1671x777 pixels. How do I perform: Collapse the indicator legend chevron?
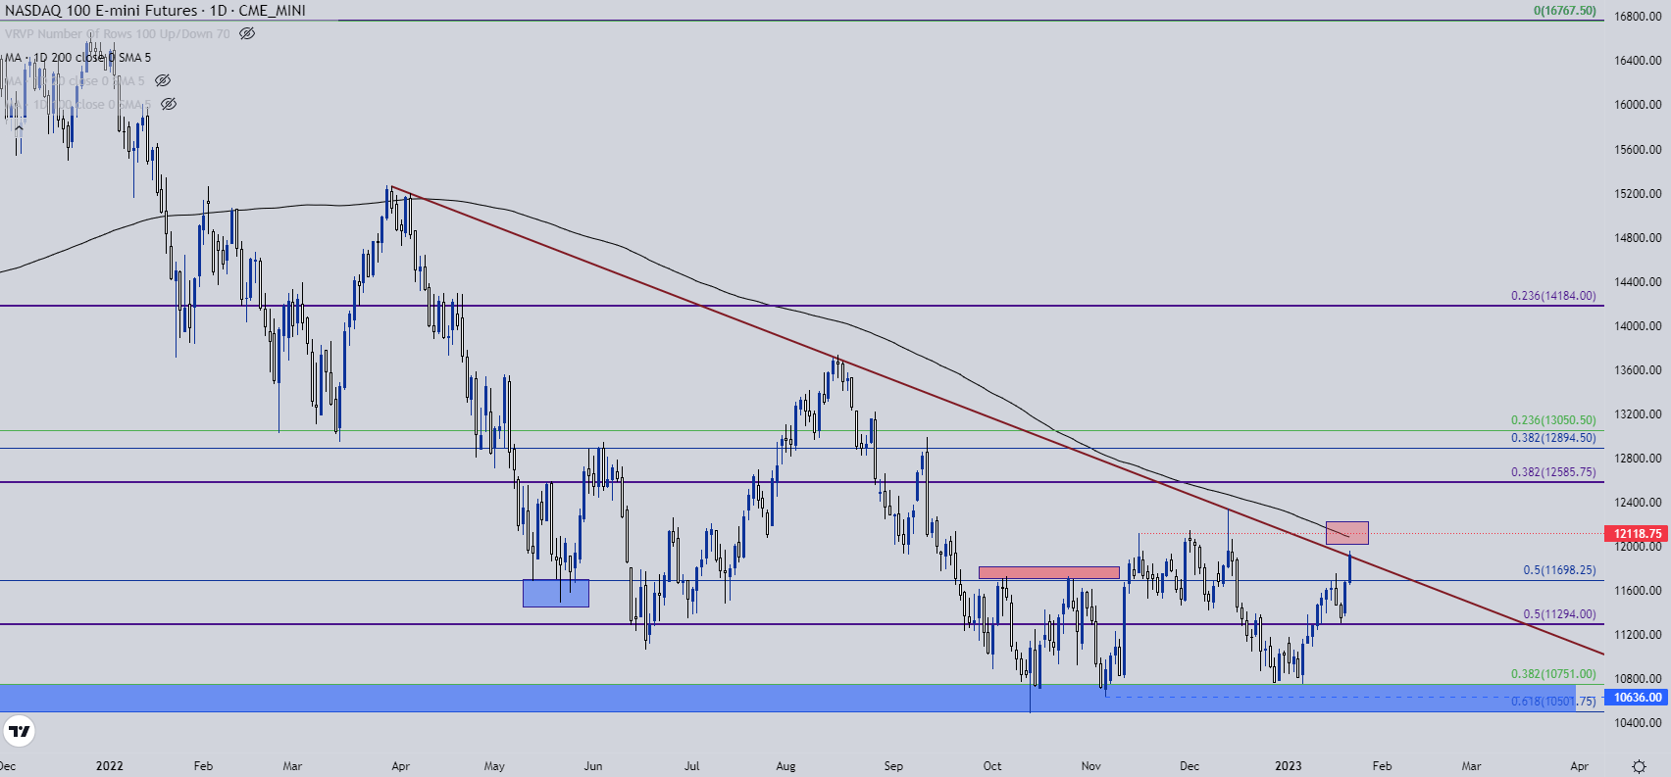click(18, 127)
